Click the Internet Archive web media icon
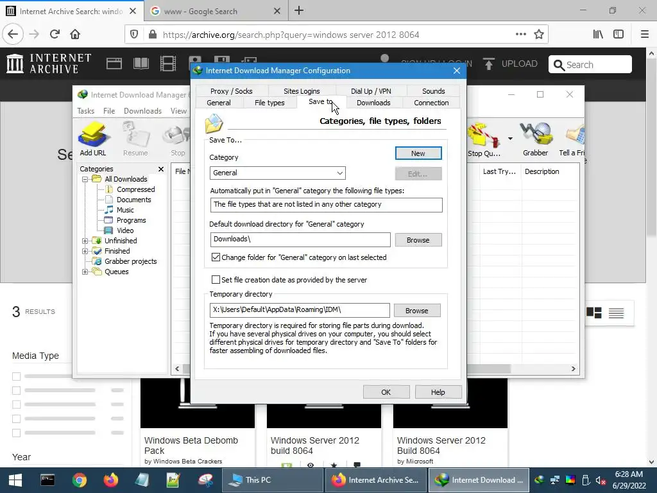Screen dimensions: 657x493 tap(114, 64)
